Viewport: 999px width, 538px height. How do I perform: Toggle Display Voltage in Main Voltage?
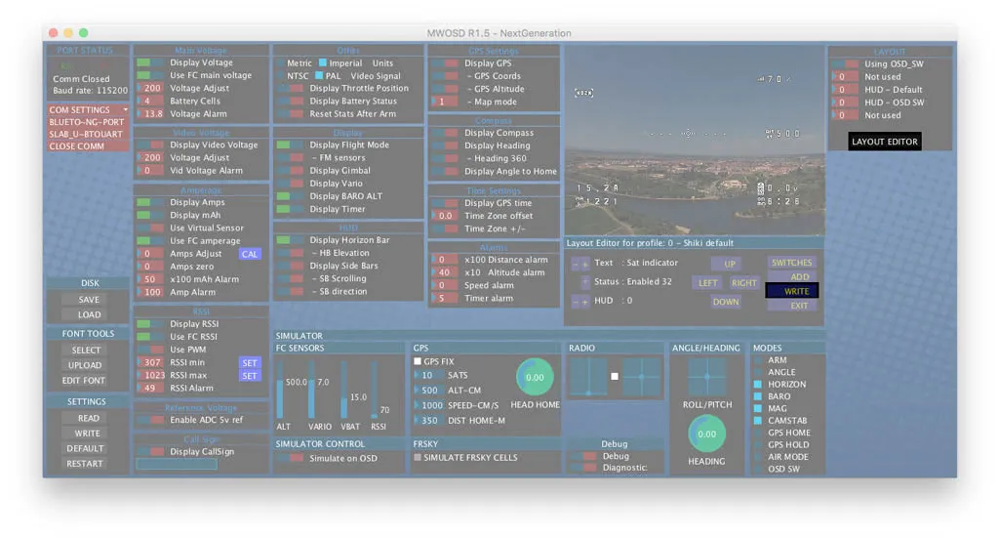click(x=150, y=63)
